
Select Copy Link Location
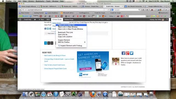click(x=71, y=37)
